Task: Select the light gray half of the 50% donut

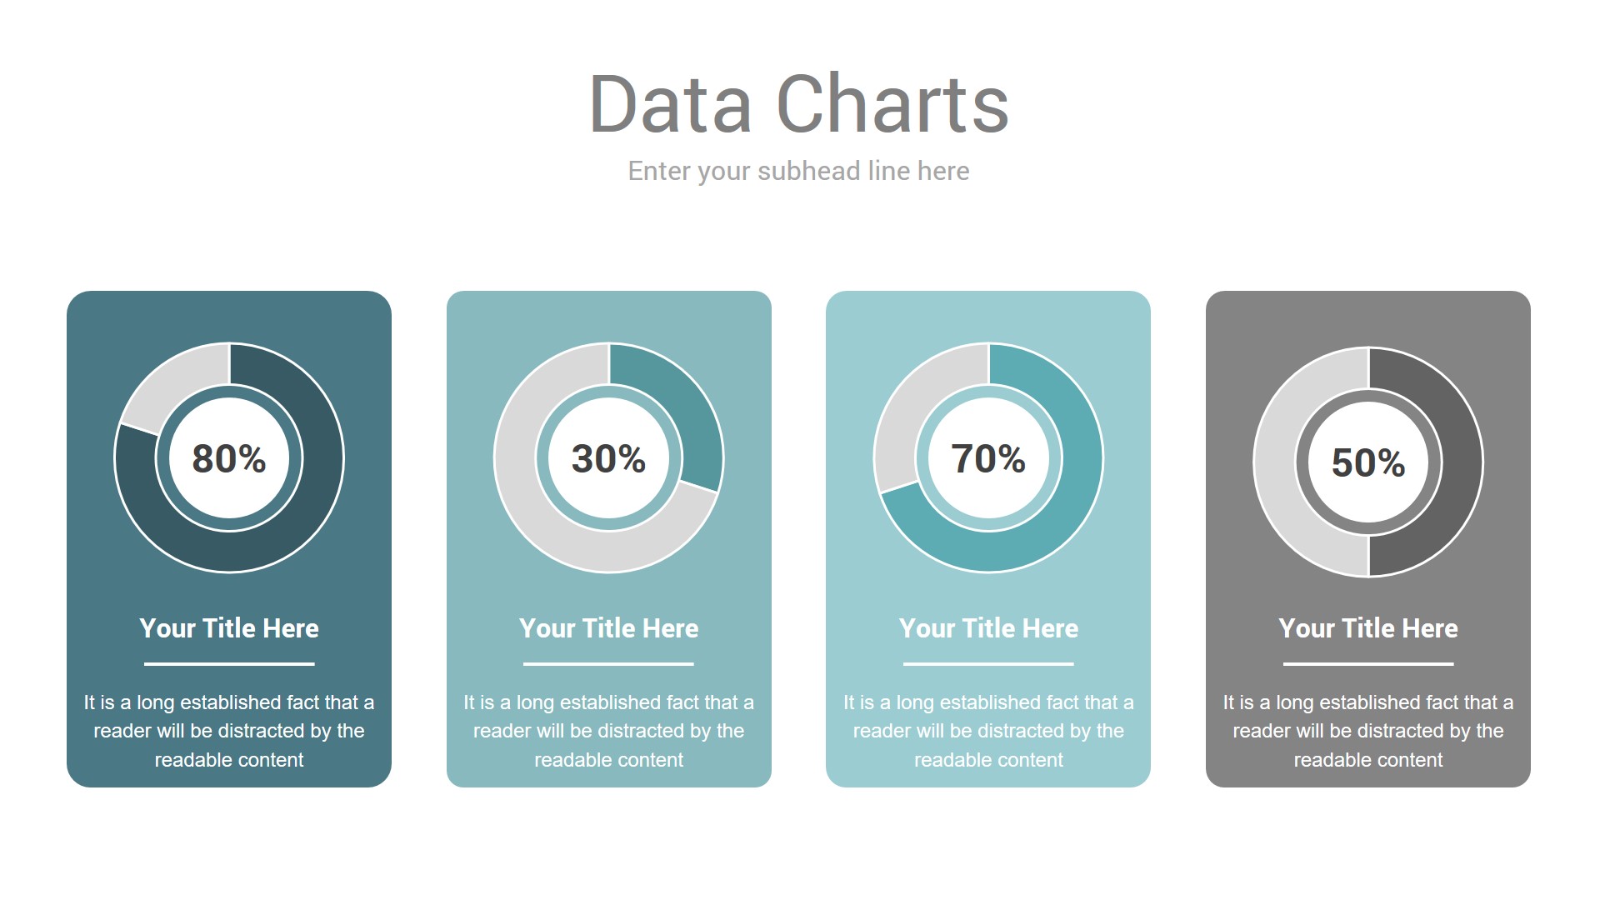Action: [x=1275, y=462]
